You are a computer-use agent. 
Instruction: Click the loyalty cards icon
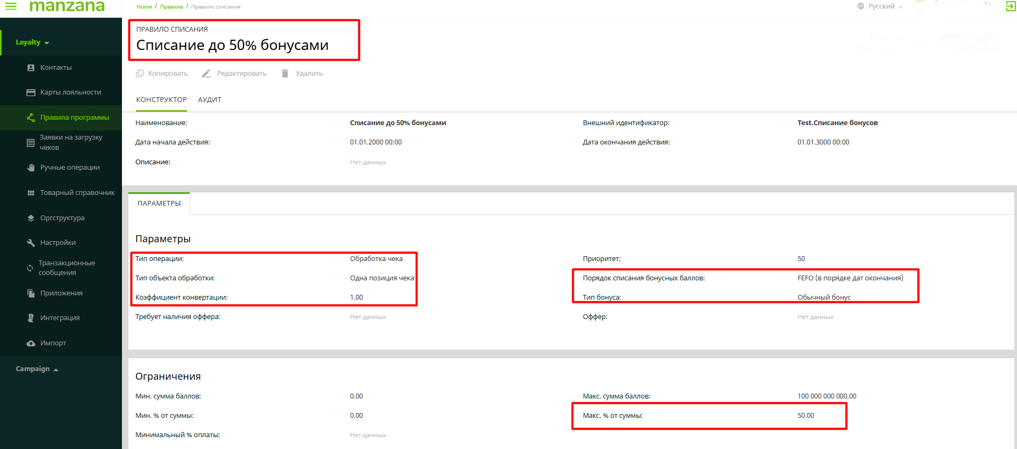(x=31, y=92)
